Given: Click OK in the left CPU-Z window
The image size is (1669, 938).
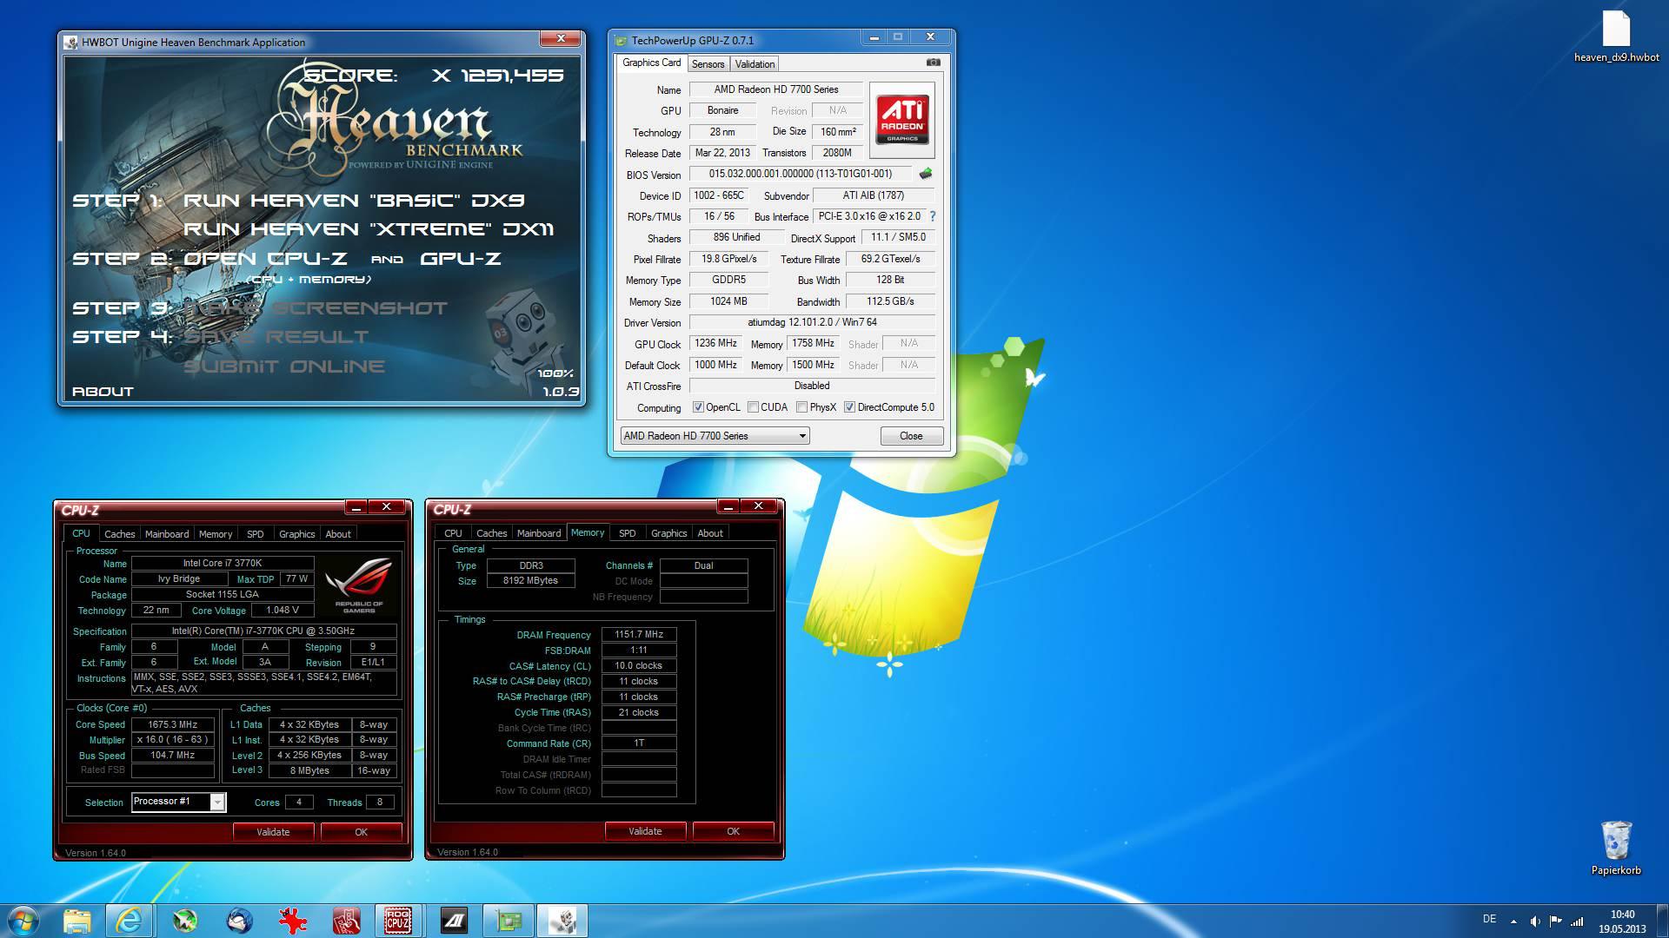Looking at the screenshot, I should point(361,832).
